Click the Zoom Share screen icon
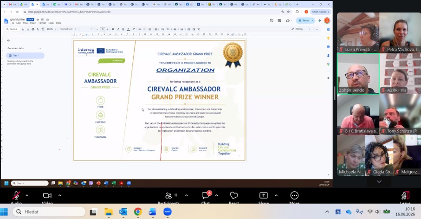The image size is (421, 219). pyautogui.click(x=263, y=196)
